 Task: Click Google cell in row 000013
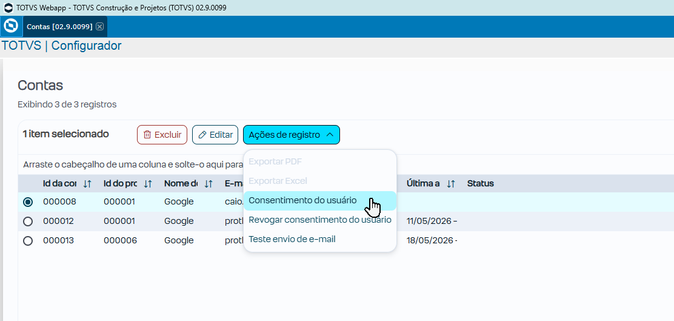179,240
